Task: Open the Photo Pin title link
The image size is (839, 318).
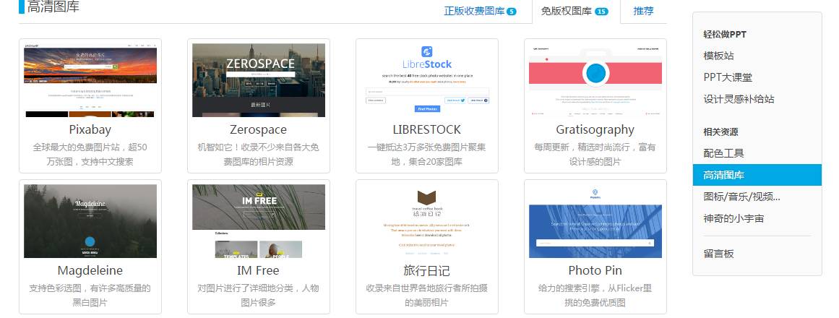Action: 595,270
